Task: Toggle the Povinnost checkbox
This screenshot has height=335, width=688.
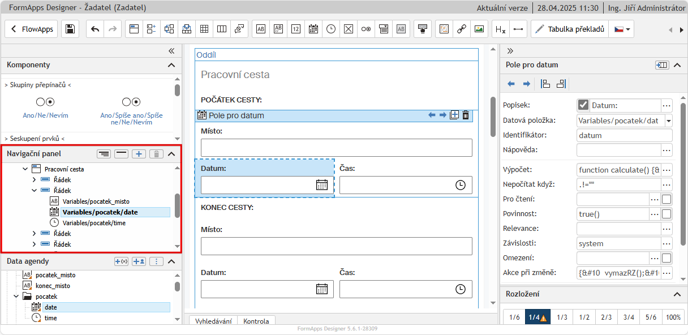Action: (666, 214)
